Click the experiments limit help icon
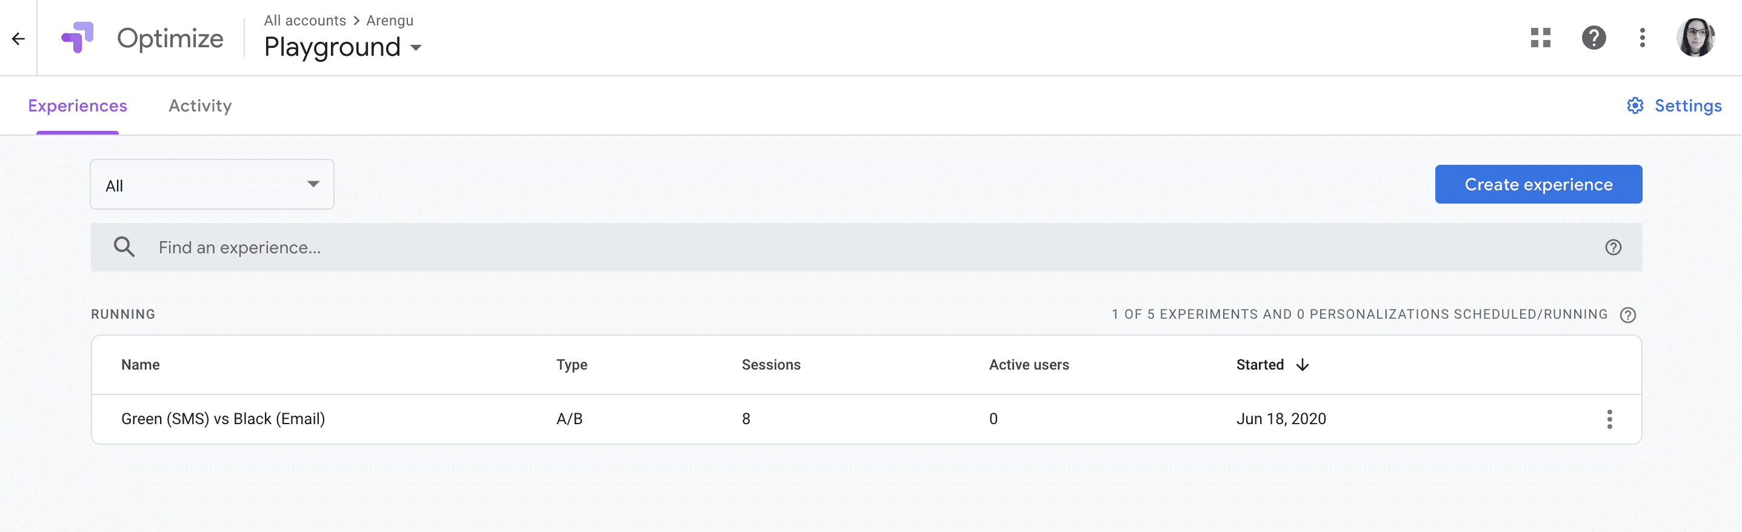Viewport: 1742px width, 532px height. 1627,315
